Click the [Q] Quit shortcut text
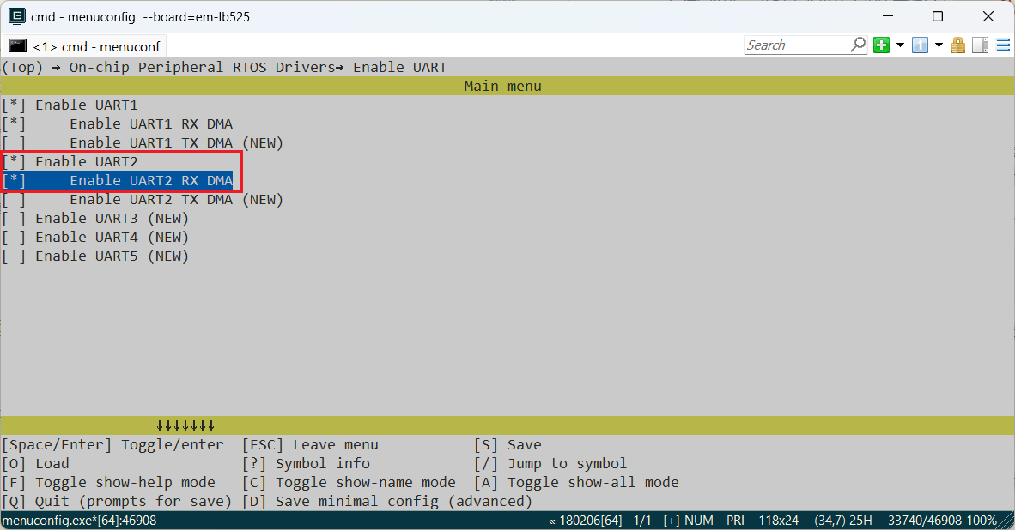Image resolution: width=1015 pixels, height=530 pixels. [x=116, y=501]
